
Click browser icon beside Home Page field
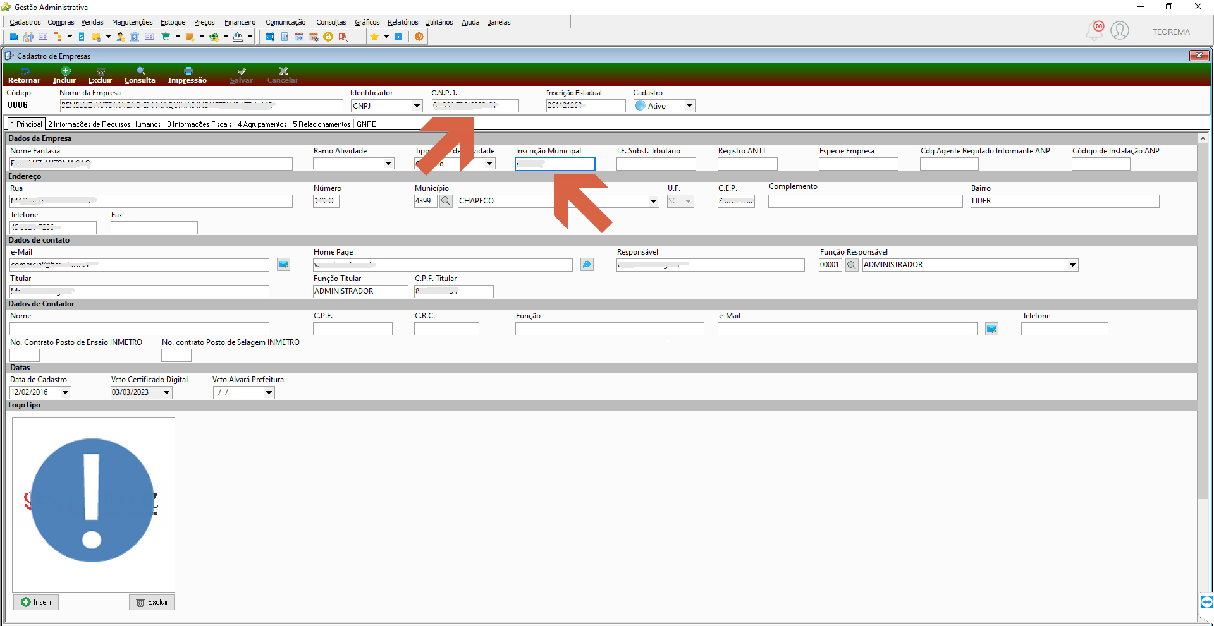point(587,265)
